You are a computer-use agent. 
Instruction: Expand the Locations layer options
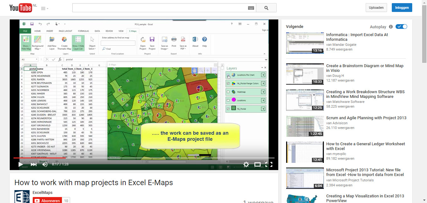[x=263, y=100]
